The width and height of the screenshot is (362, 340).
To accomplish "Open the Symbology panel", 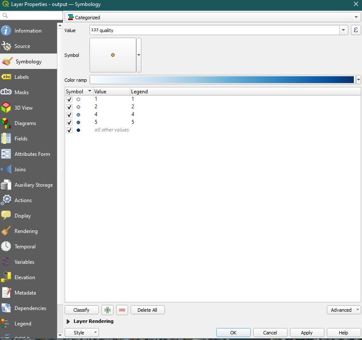I will [x=28, y=61].
